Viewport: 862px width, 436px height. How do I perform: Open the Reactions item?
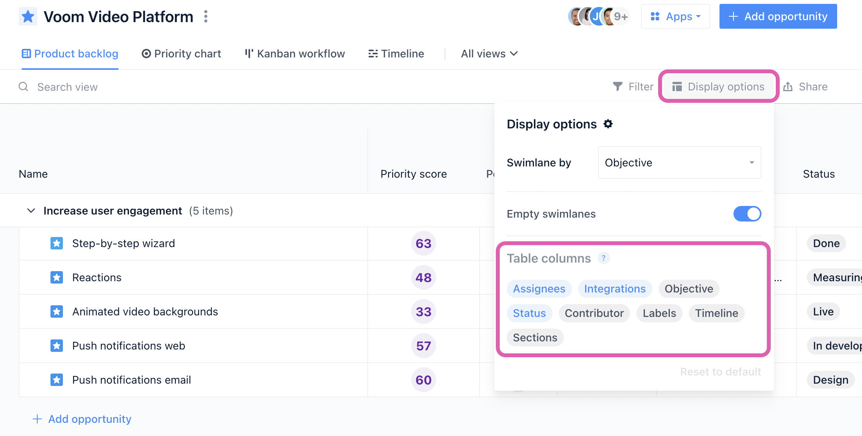(97, 277)
